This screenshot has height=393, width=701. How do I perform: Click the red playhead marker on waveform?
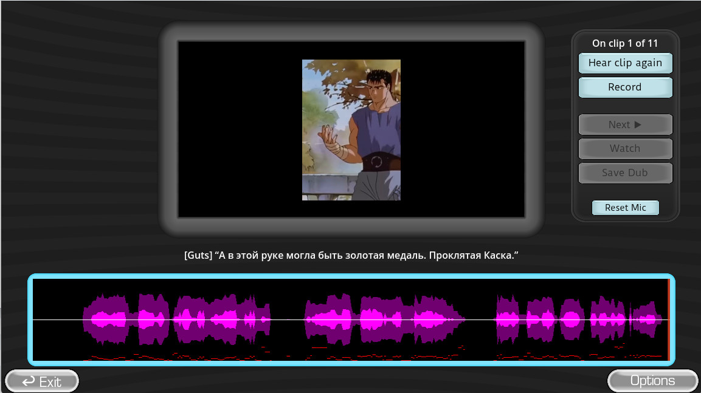(x=669, y=320)
